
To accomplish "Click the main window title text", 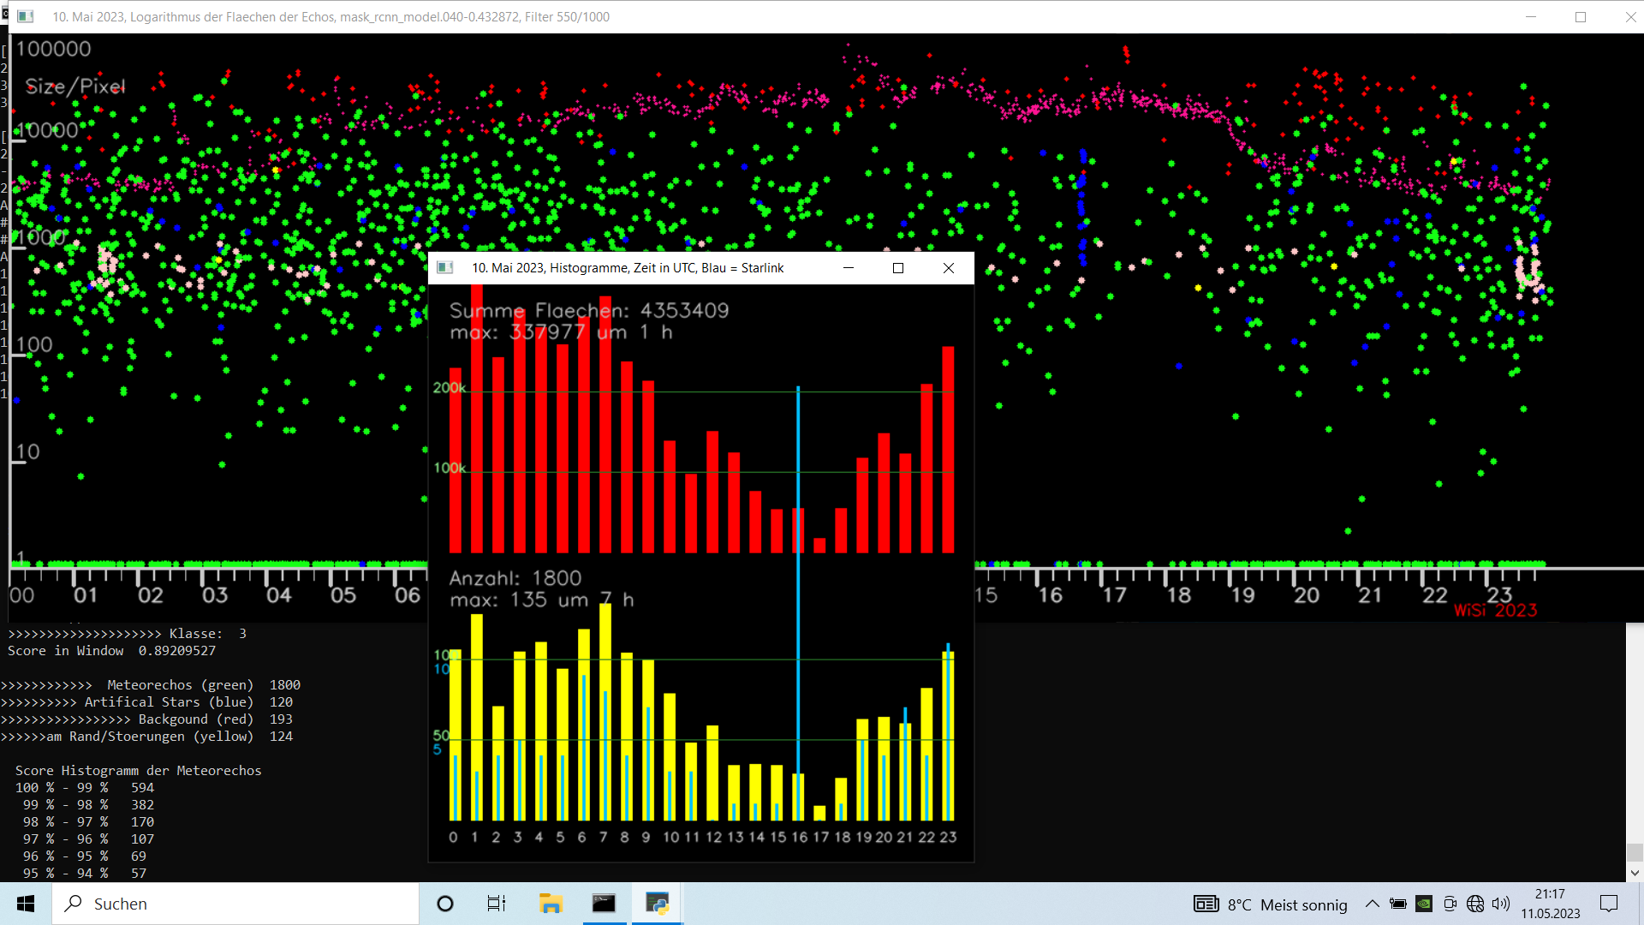I will (331, 16).
